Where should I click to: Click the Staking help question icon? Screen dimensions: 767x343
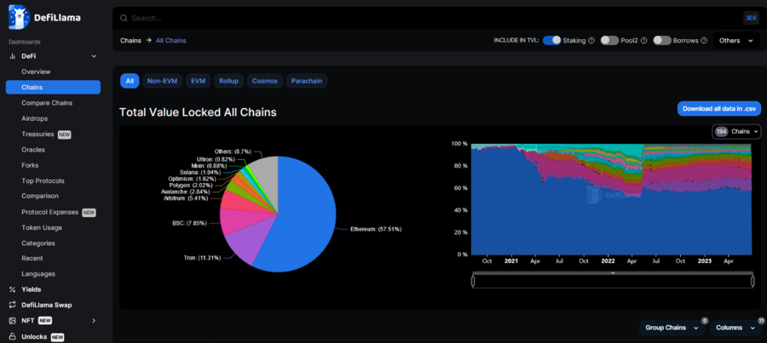point(591,41)
